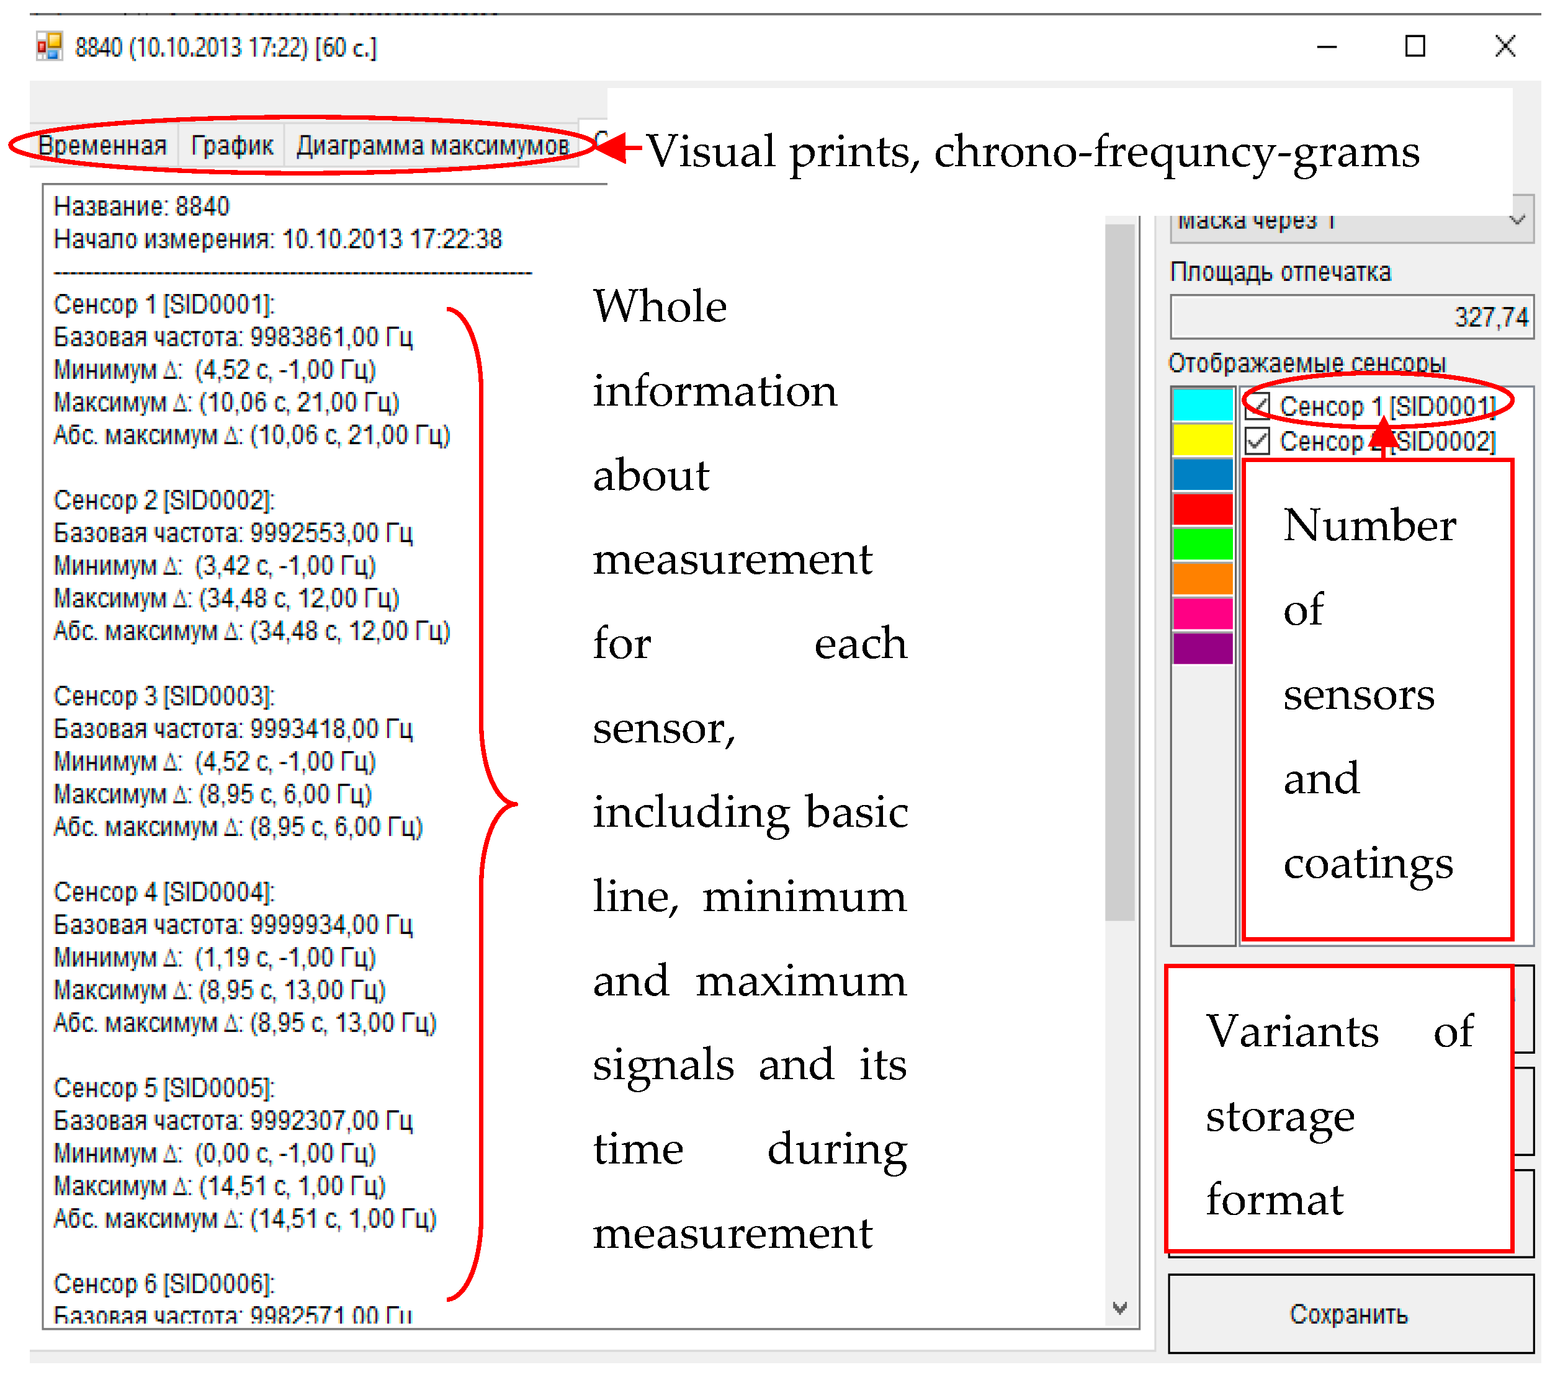The width and height of the screenshot is (1555, 1375).
Task: Choose the purple color swatch
Action: pos(1204,649)
